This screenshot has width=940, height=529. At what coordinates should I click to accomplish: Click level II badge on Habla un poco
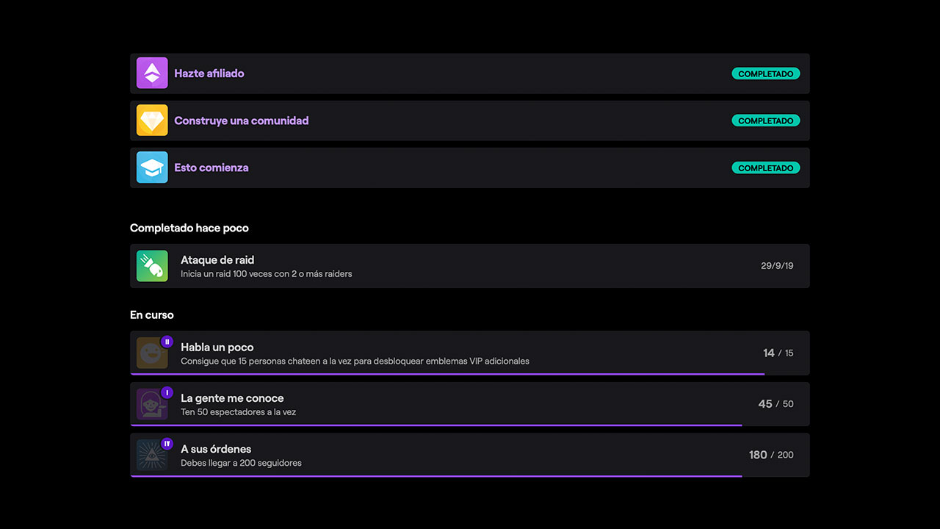[167, 342]
